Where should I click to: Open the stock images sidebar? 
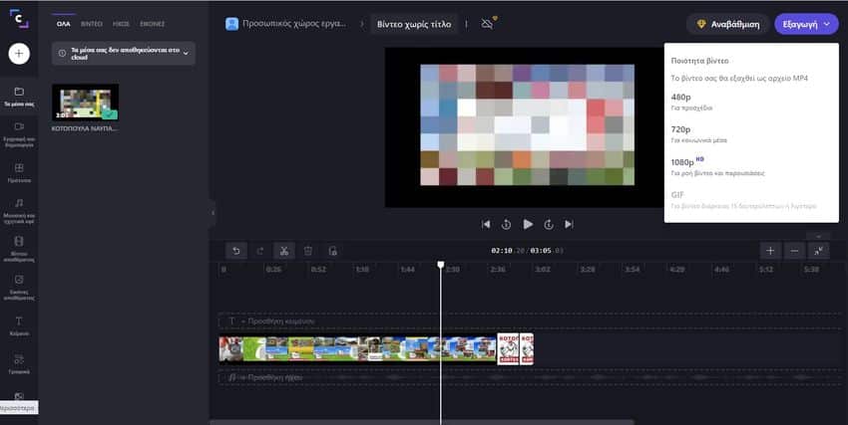coord(19,287)
